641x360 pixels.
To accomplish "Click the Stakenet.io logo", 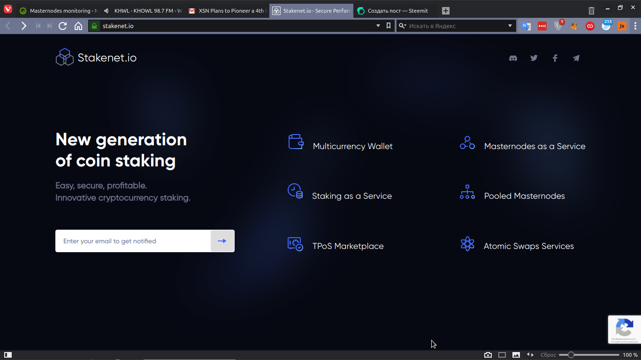I will 96,57.
